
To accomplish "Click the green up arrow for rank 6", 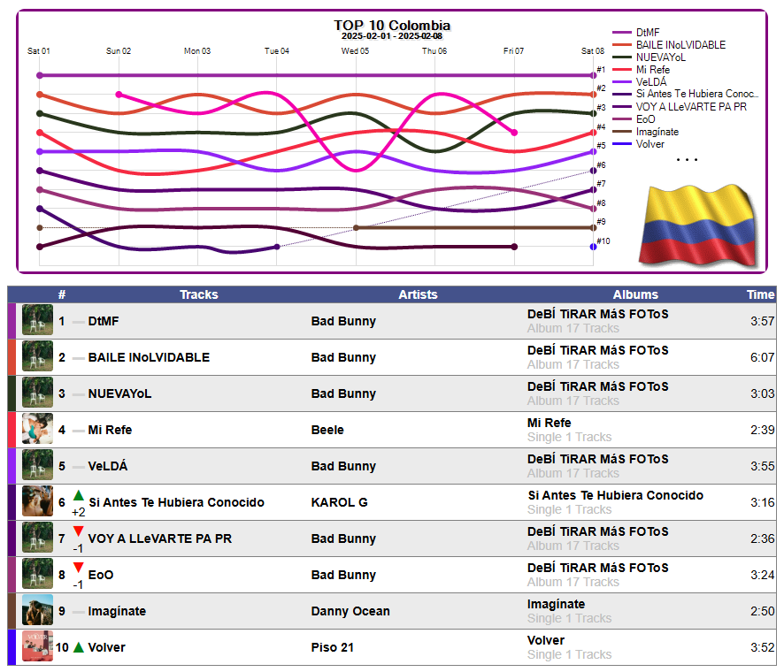I will point(79,495).
